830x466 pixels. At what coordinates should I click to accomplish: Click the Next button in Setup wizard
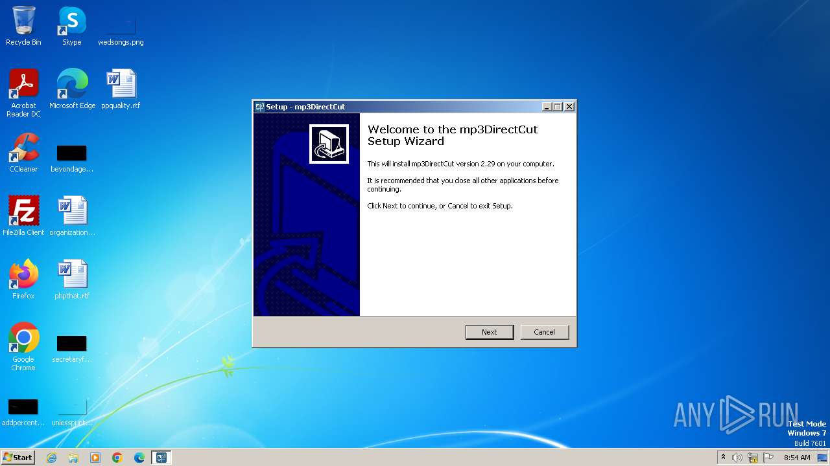[490, 332]
